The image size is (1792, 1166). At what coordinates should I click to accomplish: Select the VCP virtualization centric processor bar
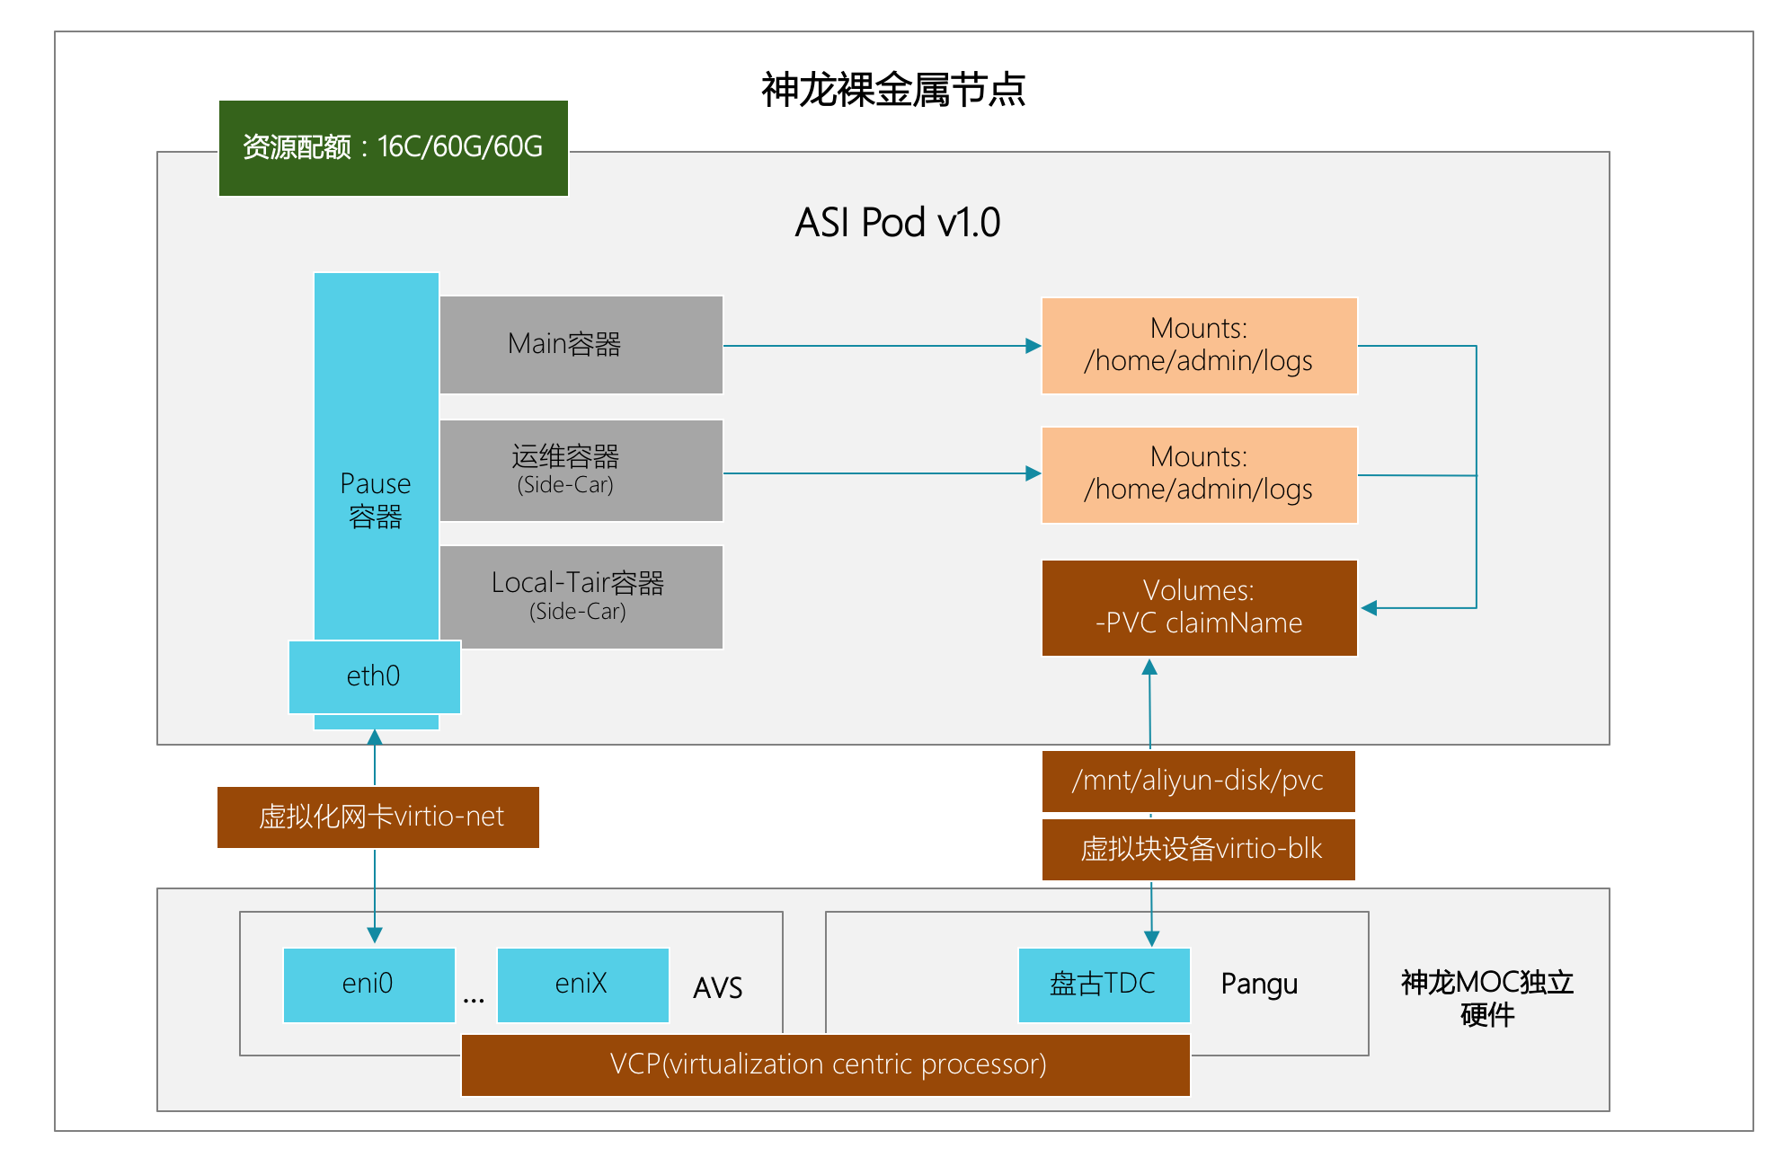click(826, 1065)
